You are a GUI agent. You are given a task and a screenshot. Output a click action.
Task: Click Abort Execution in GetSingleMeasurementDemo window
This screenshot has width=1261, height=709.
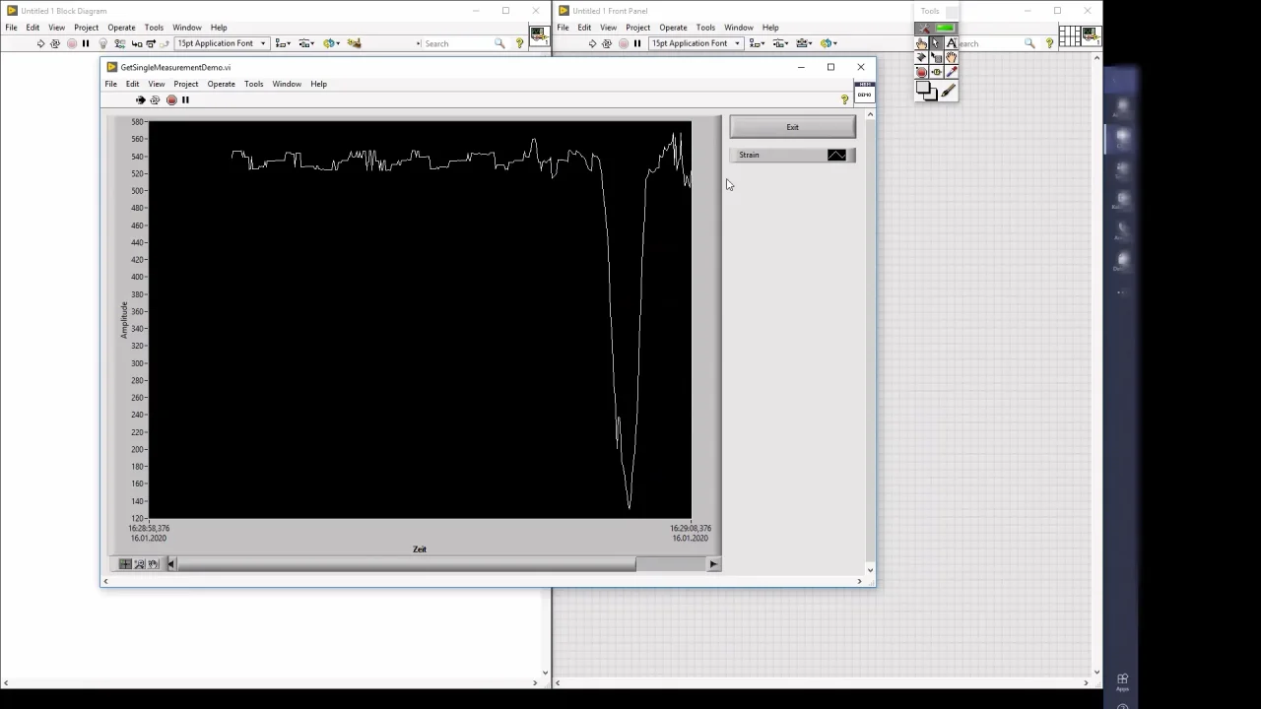(x=171, y=99)
